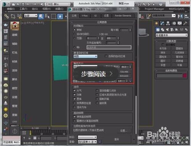Toggle the 效果 effects checkbox
191x146 pixels.
(x=74, y=95)
